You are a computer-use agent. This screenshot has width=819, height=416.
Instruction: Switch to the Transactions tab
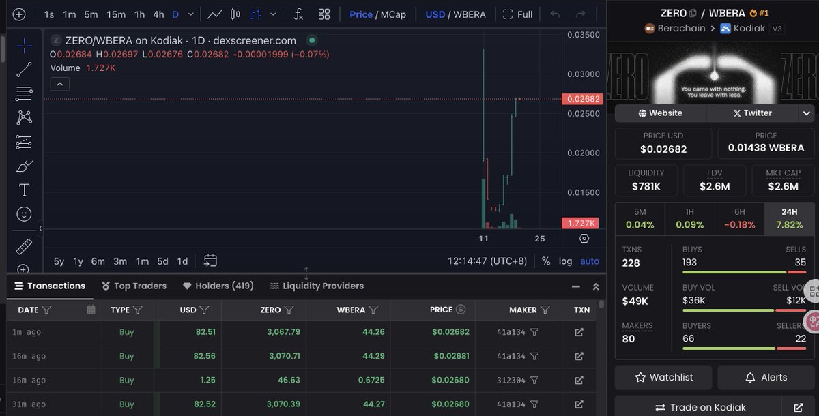[x=50, y=286]
